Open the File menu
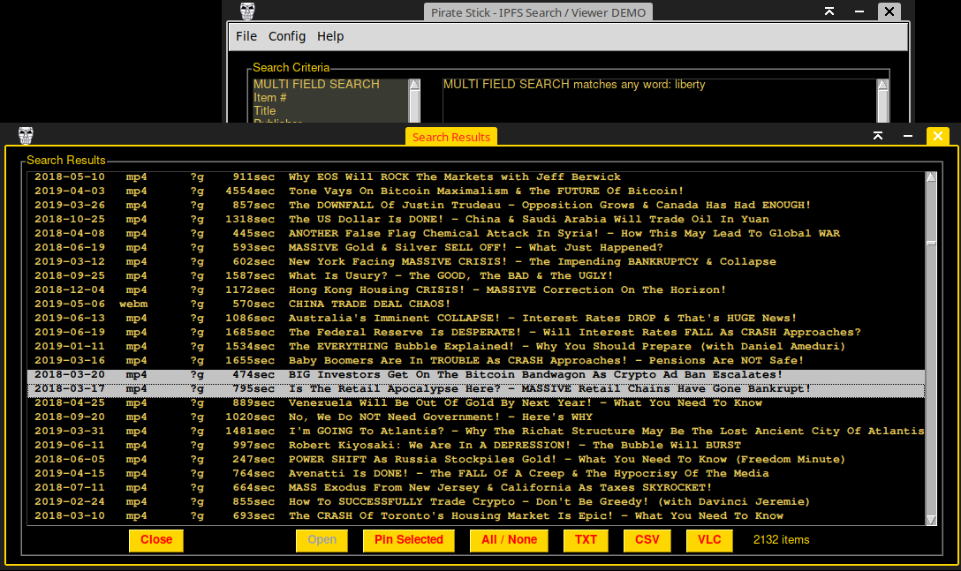Image resolution: width=961 pixels, height=571 pixels. click(246, 36)
